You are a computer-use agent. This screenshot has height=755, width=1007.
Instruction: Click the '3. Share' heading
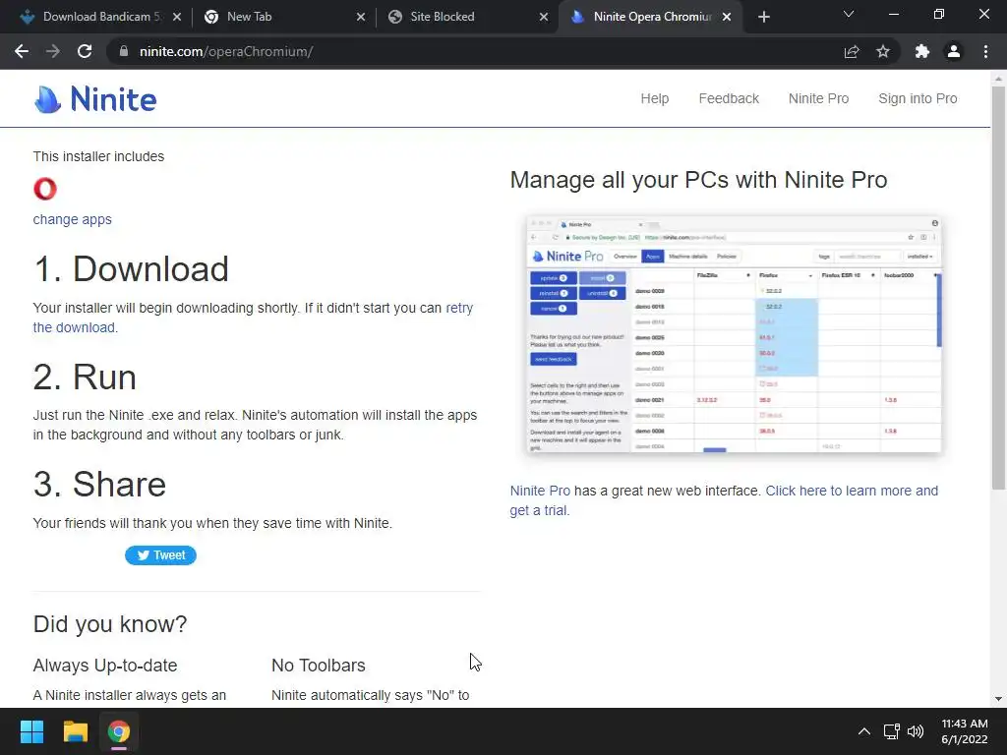tap(99, 484)
